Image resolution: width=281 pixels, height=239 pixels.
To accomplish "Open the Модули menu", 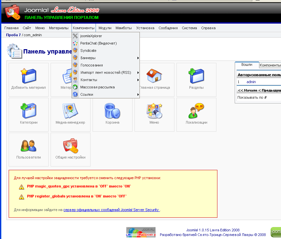I will 105,28.
